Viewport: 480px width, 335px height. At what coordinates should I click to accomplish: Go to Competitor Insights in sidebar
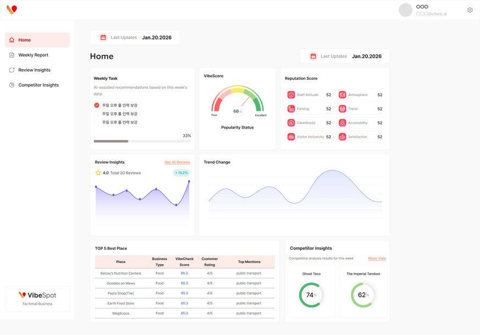coord(37,85)
